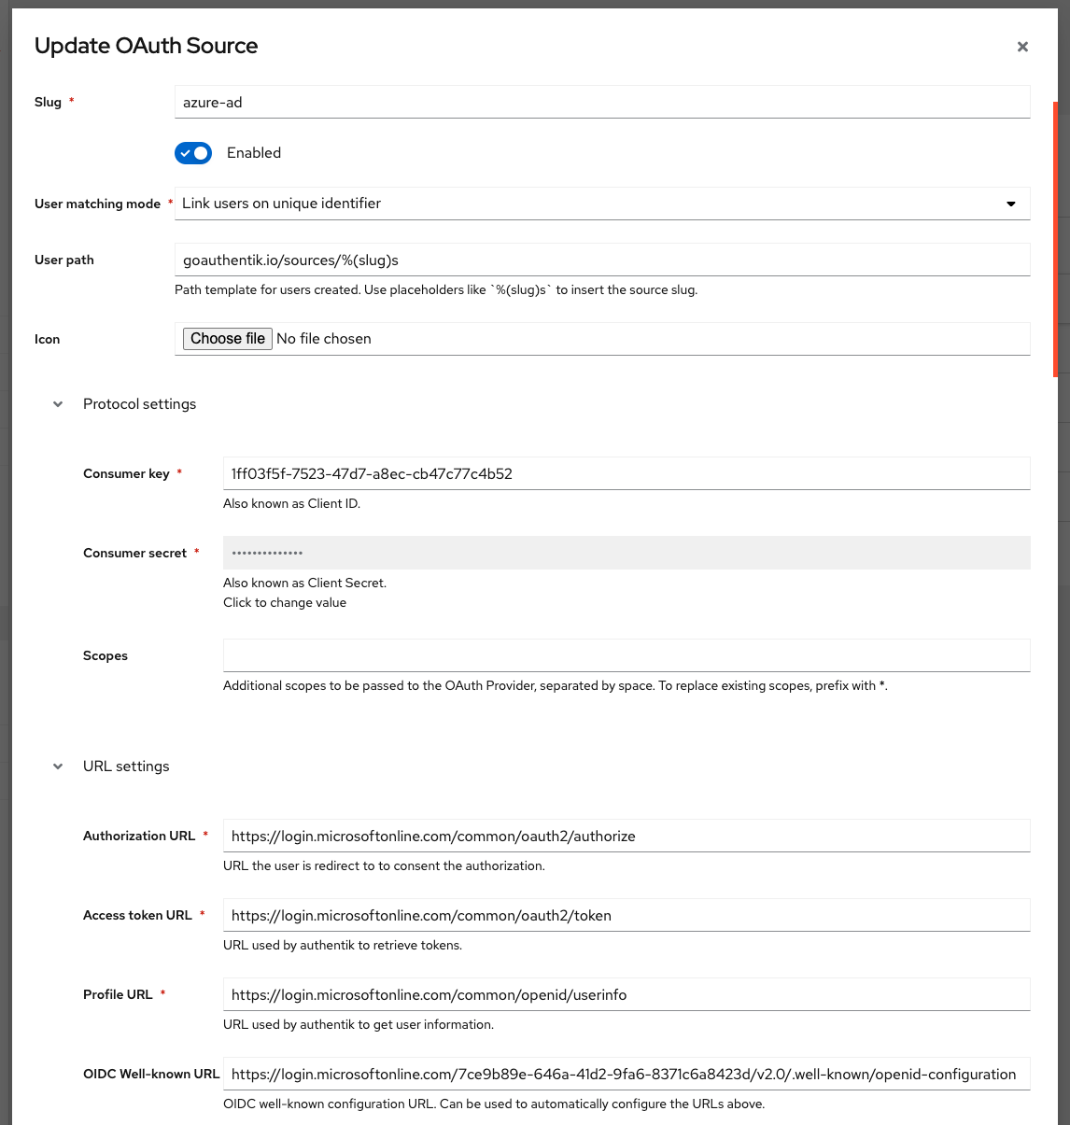
Task: Click the Authorization URL field
Action: 626,837
